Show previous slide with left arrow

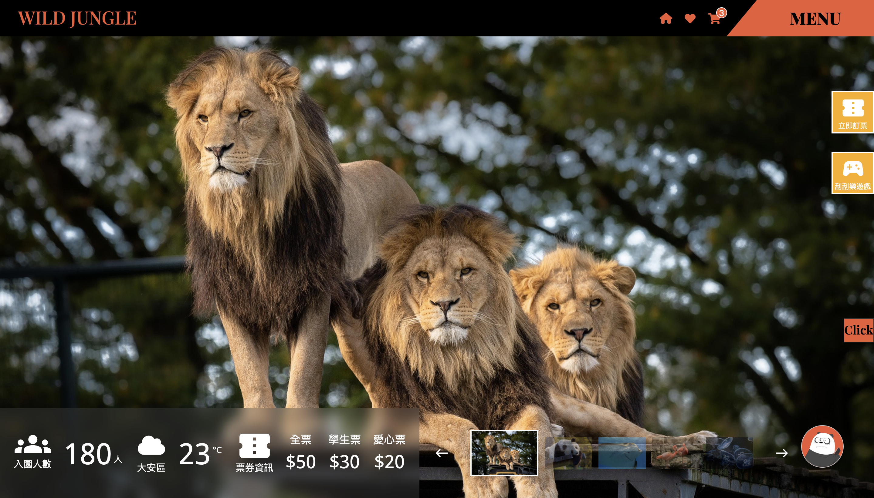coord(442,453)
